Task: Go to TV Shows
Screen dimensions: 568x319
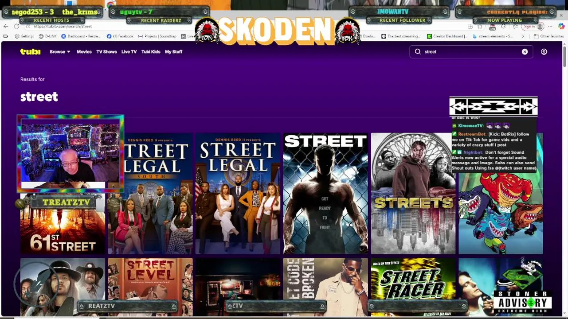Action: pos(106,52)
